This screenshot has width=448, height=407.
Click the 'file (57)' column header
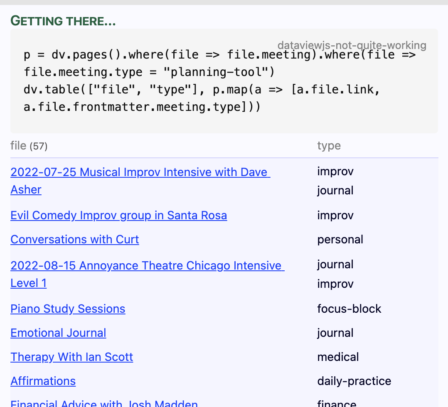[x=29, y=146]
